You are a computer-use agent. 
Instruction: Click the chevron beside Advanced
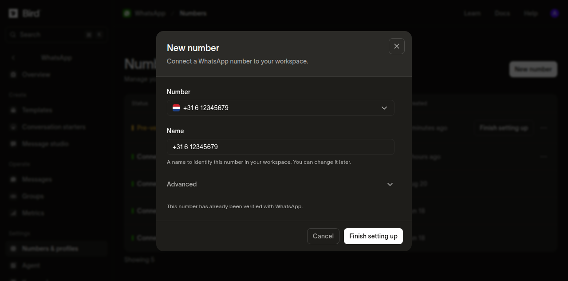coord(390,184)
